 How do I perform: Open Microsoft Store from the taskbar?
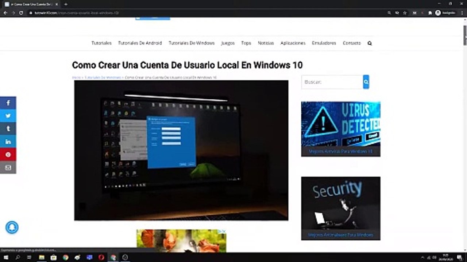click(x=54, y=257)
